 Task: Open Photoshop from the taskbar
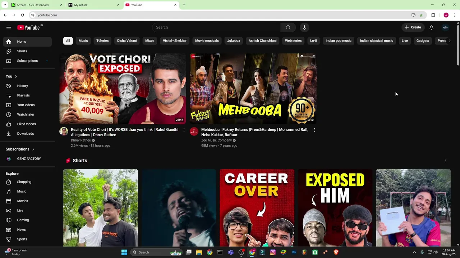(x=294, y=252)
